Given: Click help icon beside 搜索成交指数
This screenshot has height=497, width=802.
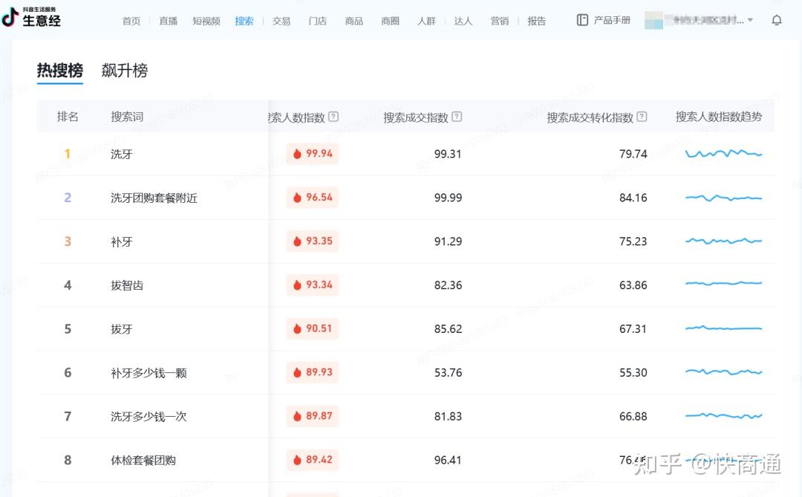Looking at the screenshot, I should pos(457,117).
